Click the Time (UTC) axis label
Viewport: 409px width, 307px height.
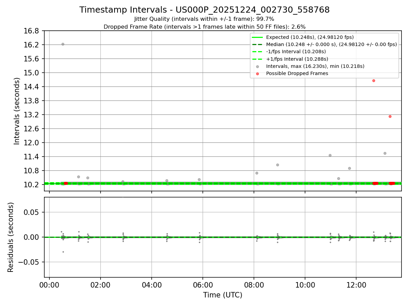[x=223, y=295]
